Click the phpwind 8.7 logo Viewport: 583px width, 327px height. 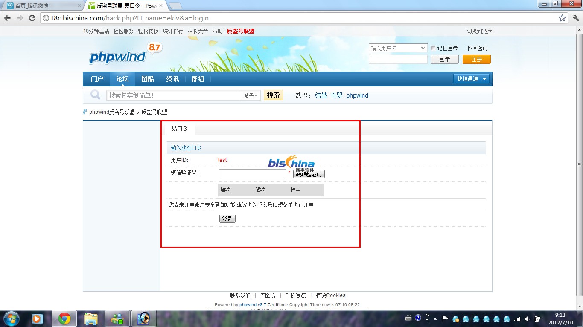coord(125,54)
